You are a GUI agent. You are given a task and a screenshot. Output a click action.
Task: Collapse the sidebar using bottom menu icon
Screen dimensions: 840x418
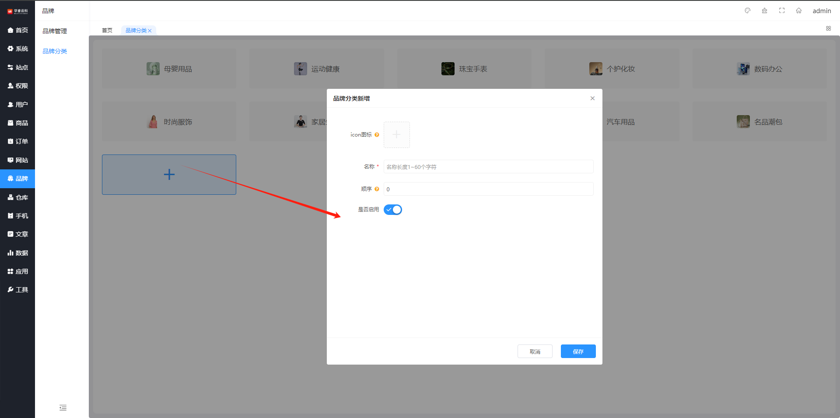(x=63, y=408)
